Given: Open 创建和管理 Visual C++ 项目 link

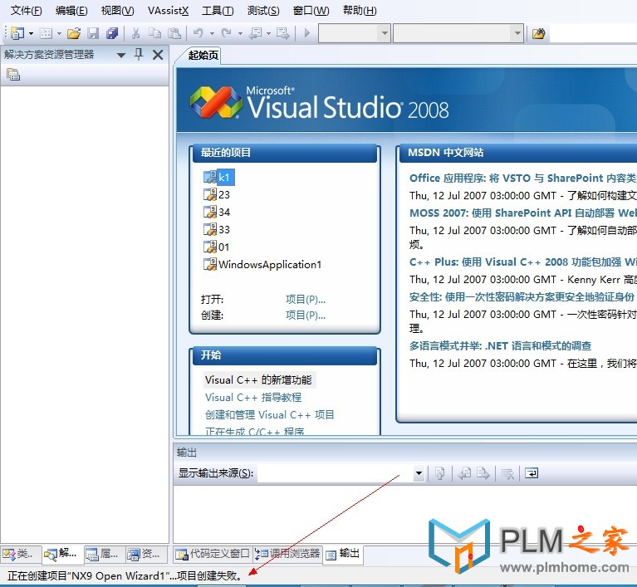Looking at the screenshot, I should pos(269,415).
